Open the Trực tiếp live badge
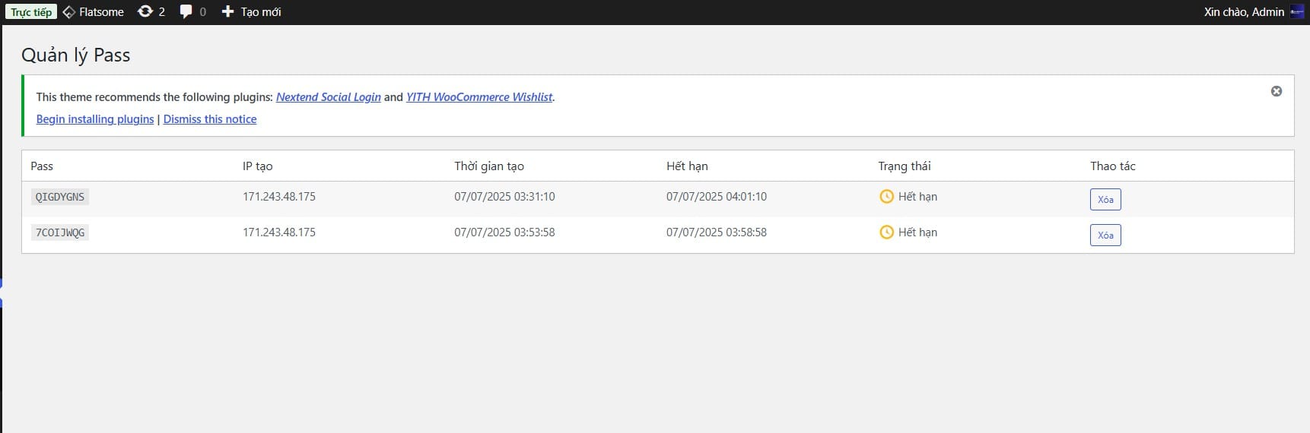Image resolution: width=1310 pixels, height=433 pixels. [31, 12]
